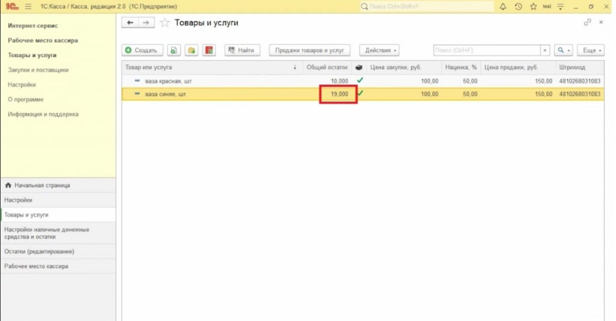Screen dimensions: 616x321
Task: Select the ваза красная, шт row name
Action: [168, 81]
